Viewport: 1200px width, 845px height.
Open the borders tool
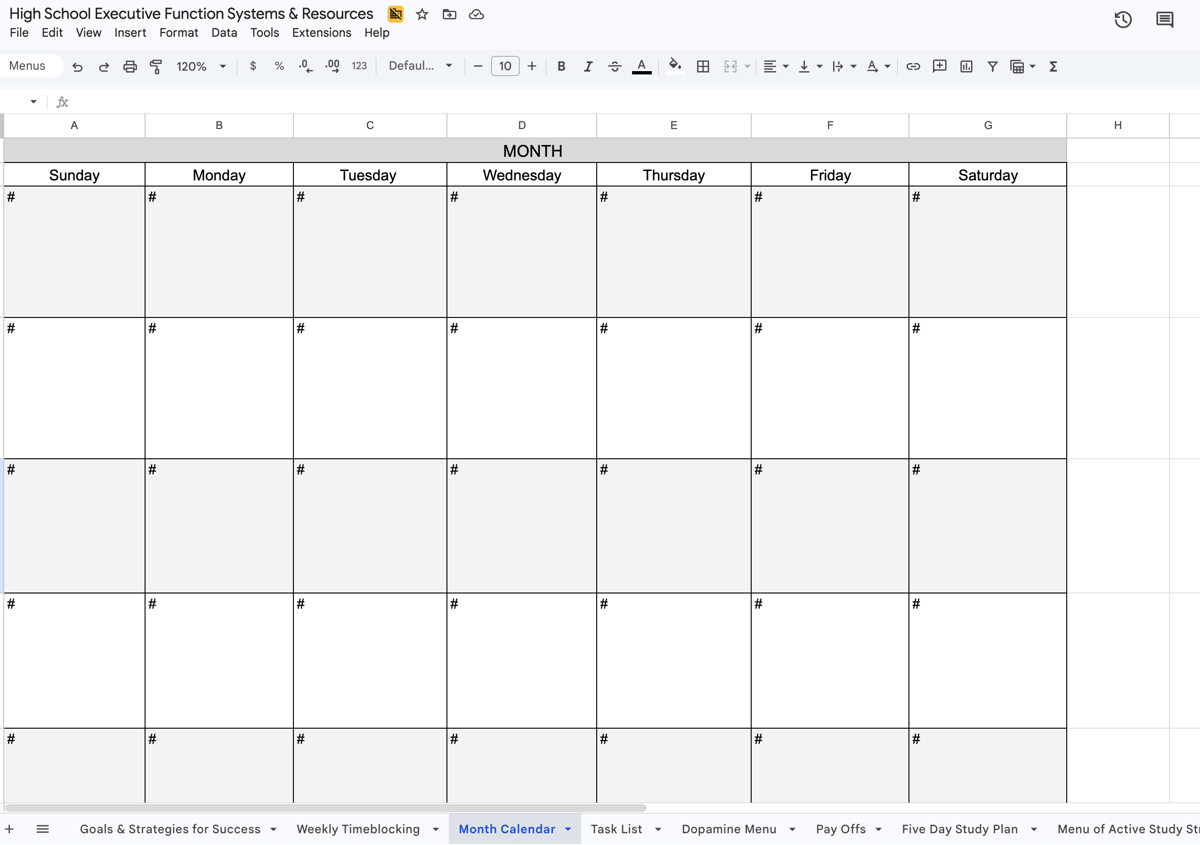pos(703,66)
